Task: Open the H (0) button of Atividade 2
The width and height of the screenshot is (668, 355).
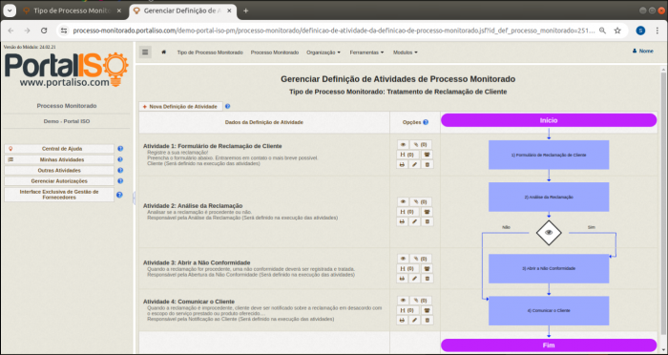Action: tap(407, 212)
